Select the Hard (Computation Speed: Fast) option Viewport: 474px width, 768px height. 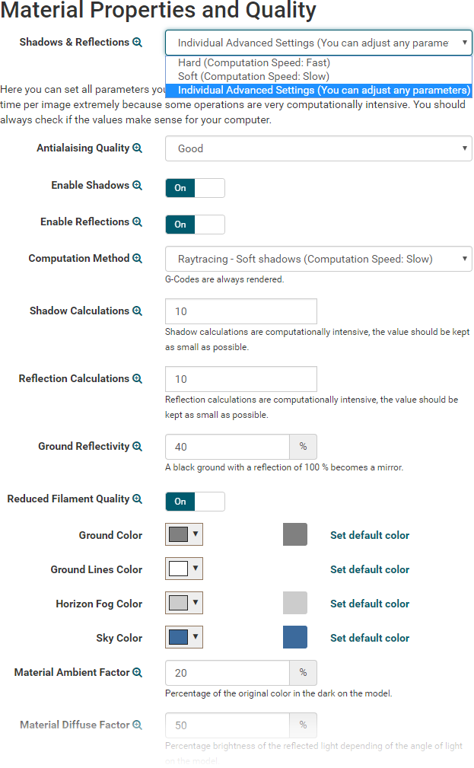pos(254,63)
